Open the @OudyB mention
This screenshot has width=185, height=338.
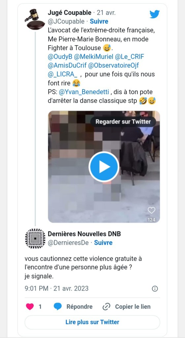click(x=60, y=57)
